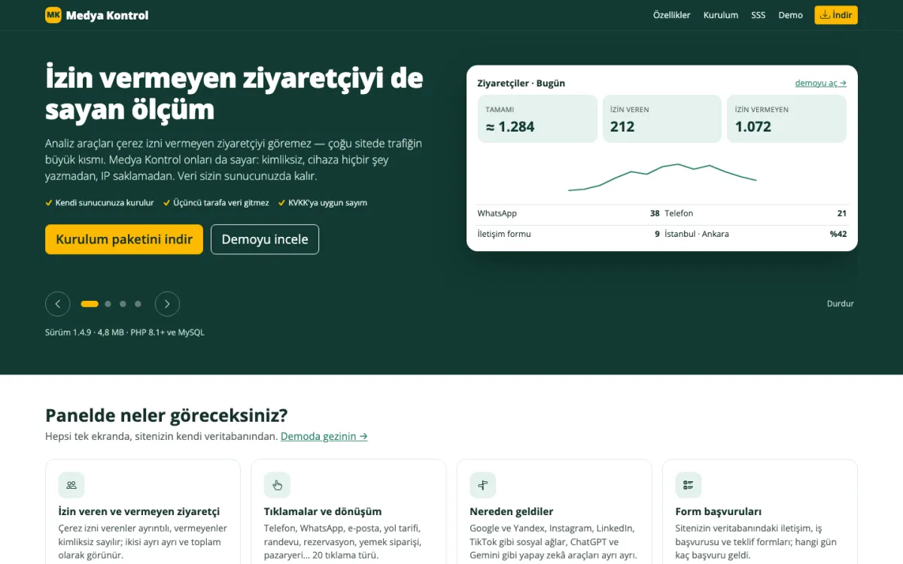Click İzin veren ve vermeyen ziyaretçi heading
Screen dimensions: 903x564
point(139,511)
